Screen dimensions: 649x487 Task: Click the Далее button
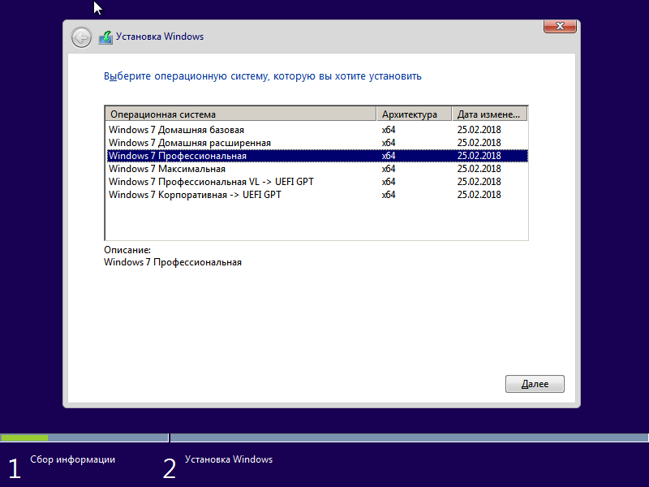[x=535, y=384]
